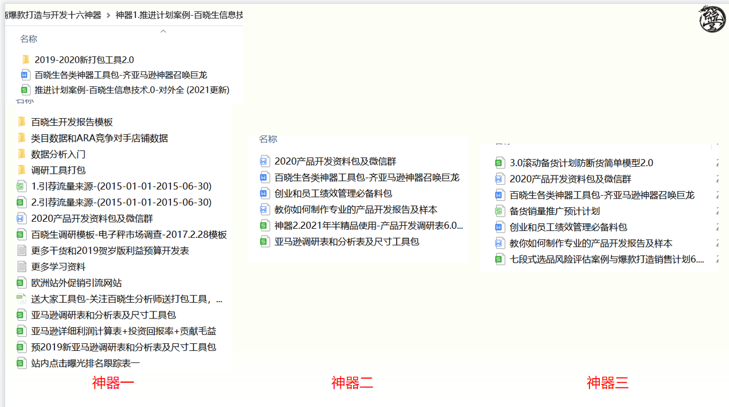Click the 名称 column header in middle panel
The image size is (729, 407).
click(x=268, y=139)
